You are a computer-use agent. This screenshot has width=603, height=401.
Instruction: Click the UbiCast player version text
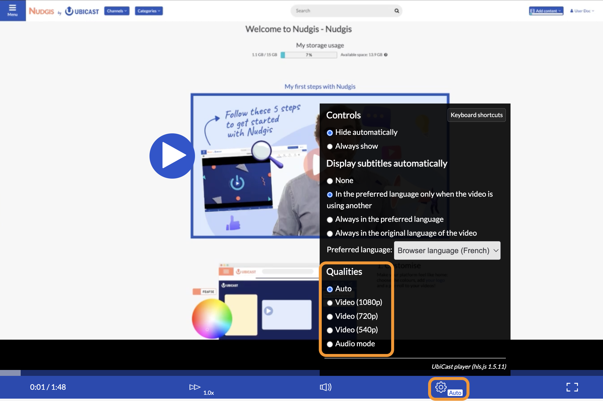point(469,367)
